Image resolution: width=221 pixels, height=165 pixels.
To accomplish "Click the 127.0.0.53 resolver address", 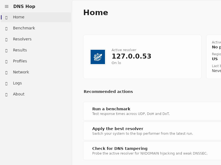I will (x=131, y=56).
